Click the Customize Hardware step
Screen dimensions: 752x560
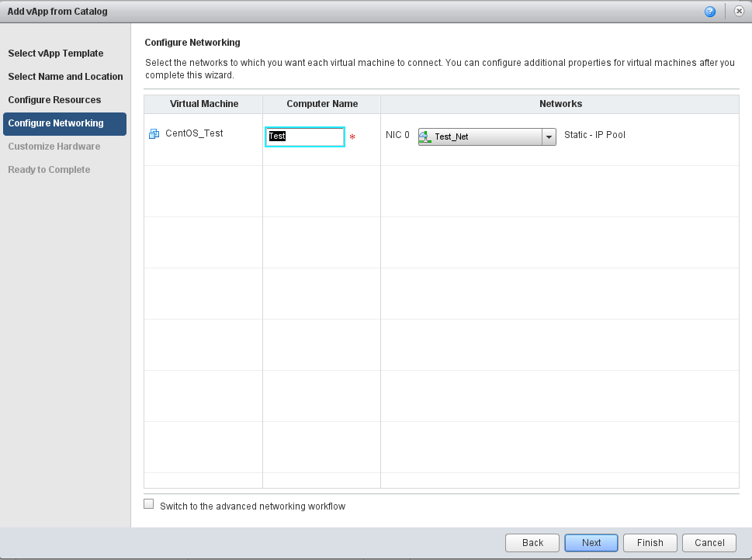coord(54,147)
